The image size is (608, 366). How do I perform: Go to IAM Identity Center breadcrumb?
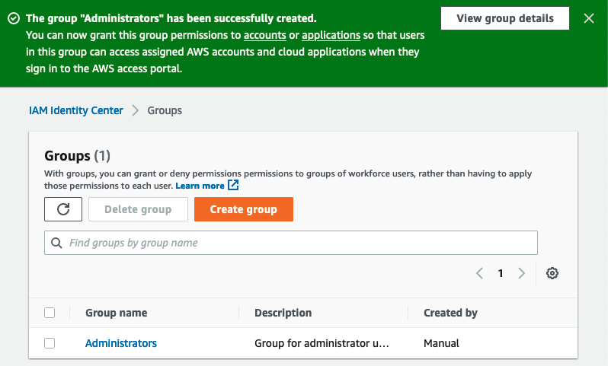coord(76,110)
